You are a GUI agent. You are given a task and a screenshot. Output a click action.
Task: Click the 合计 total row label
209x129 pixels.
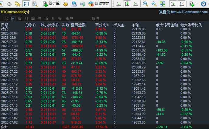point(5,127)
